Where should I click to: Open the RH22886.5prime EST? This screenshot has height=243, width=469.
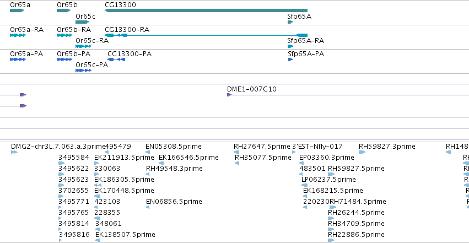point(331,240)
